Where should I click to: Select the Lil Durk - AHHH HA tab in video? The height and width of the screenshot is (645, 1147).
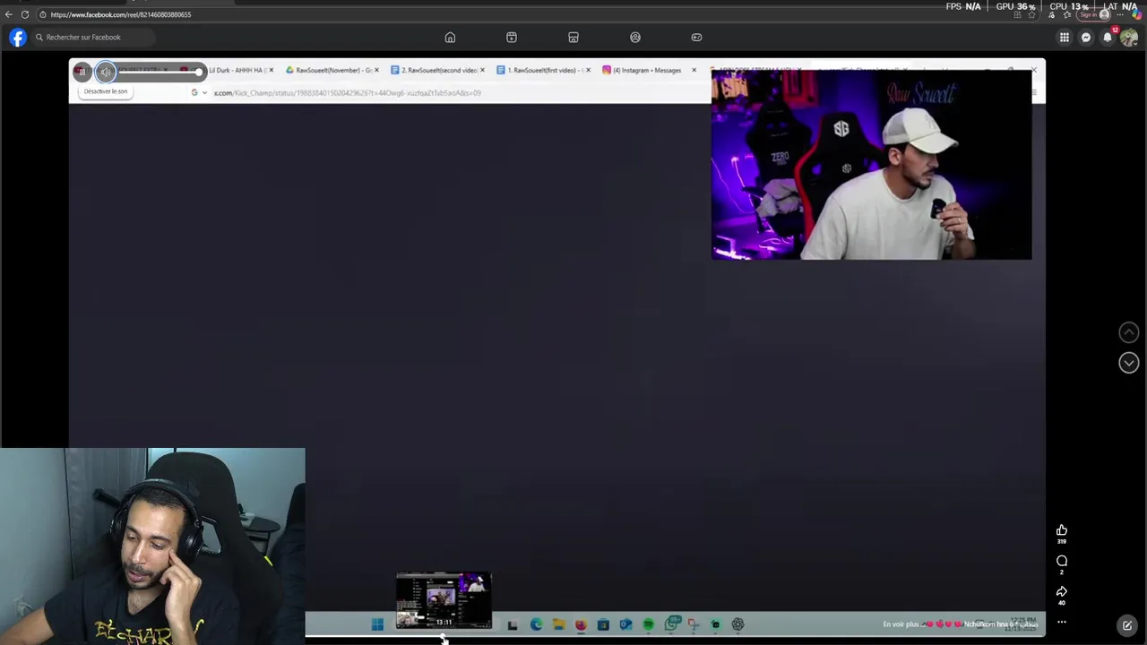[237, 70]
